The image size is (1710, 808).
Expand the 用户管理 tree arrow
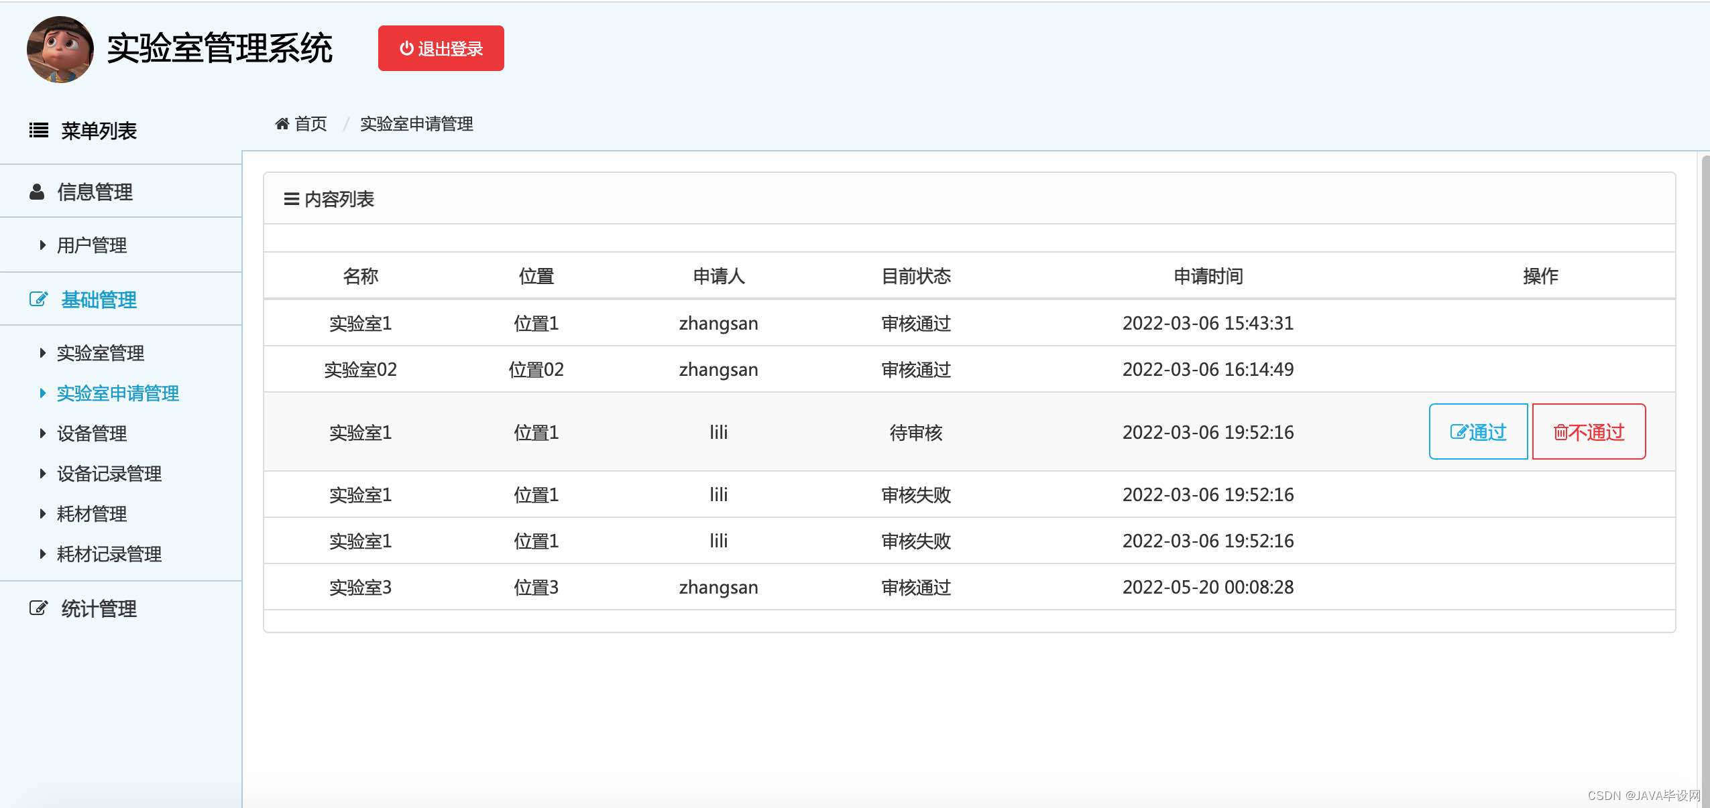point(43,245)
